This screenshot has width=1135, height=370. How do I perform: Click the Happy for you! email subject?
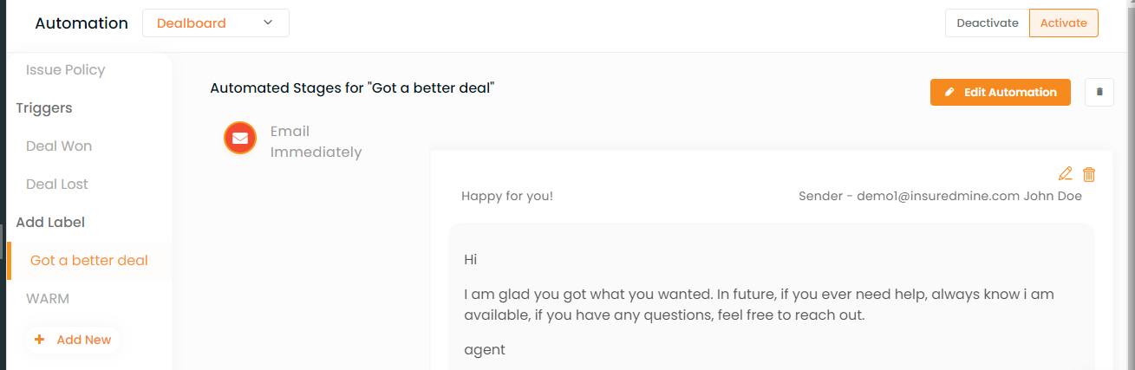507,196
